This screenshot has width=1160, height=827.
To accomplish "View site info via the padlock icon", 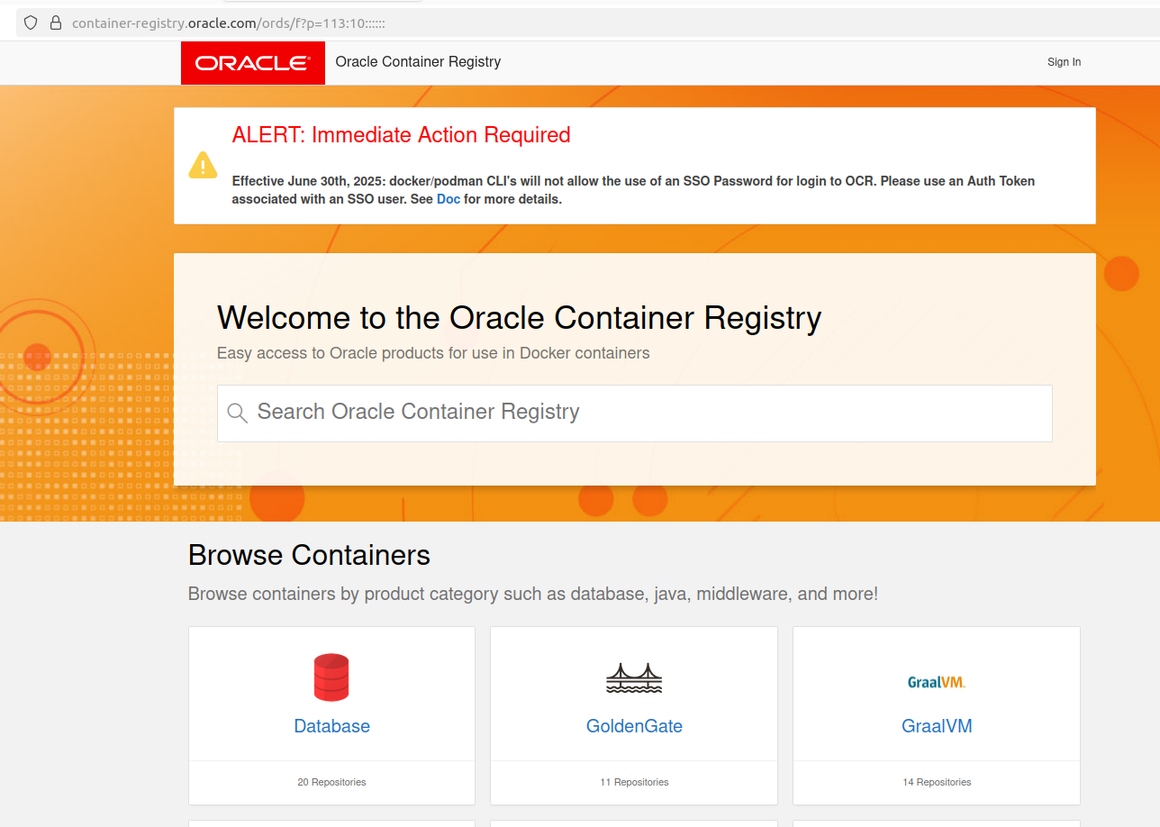I will [56, 23].
